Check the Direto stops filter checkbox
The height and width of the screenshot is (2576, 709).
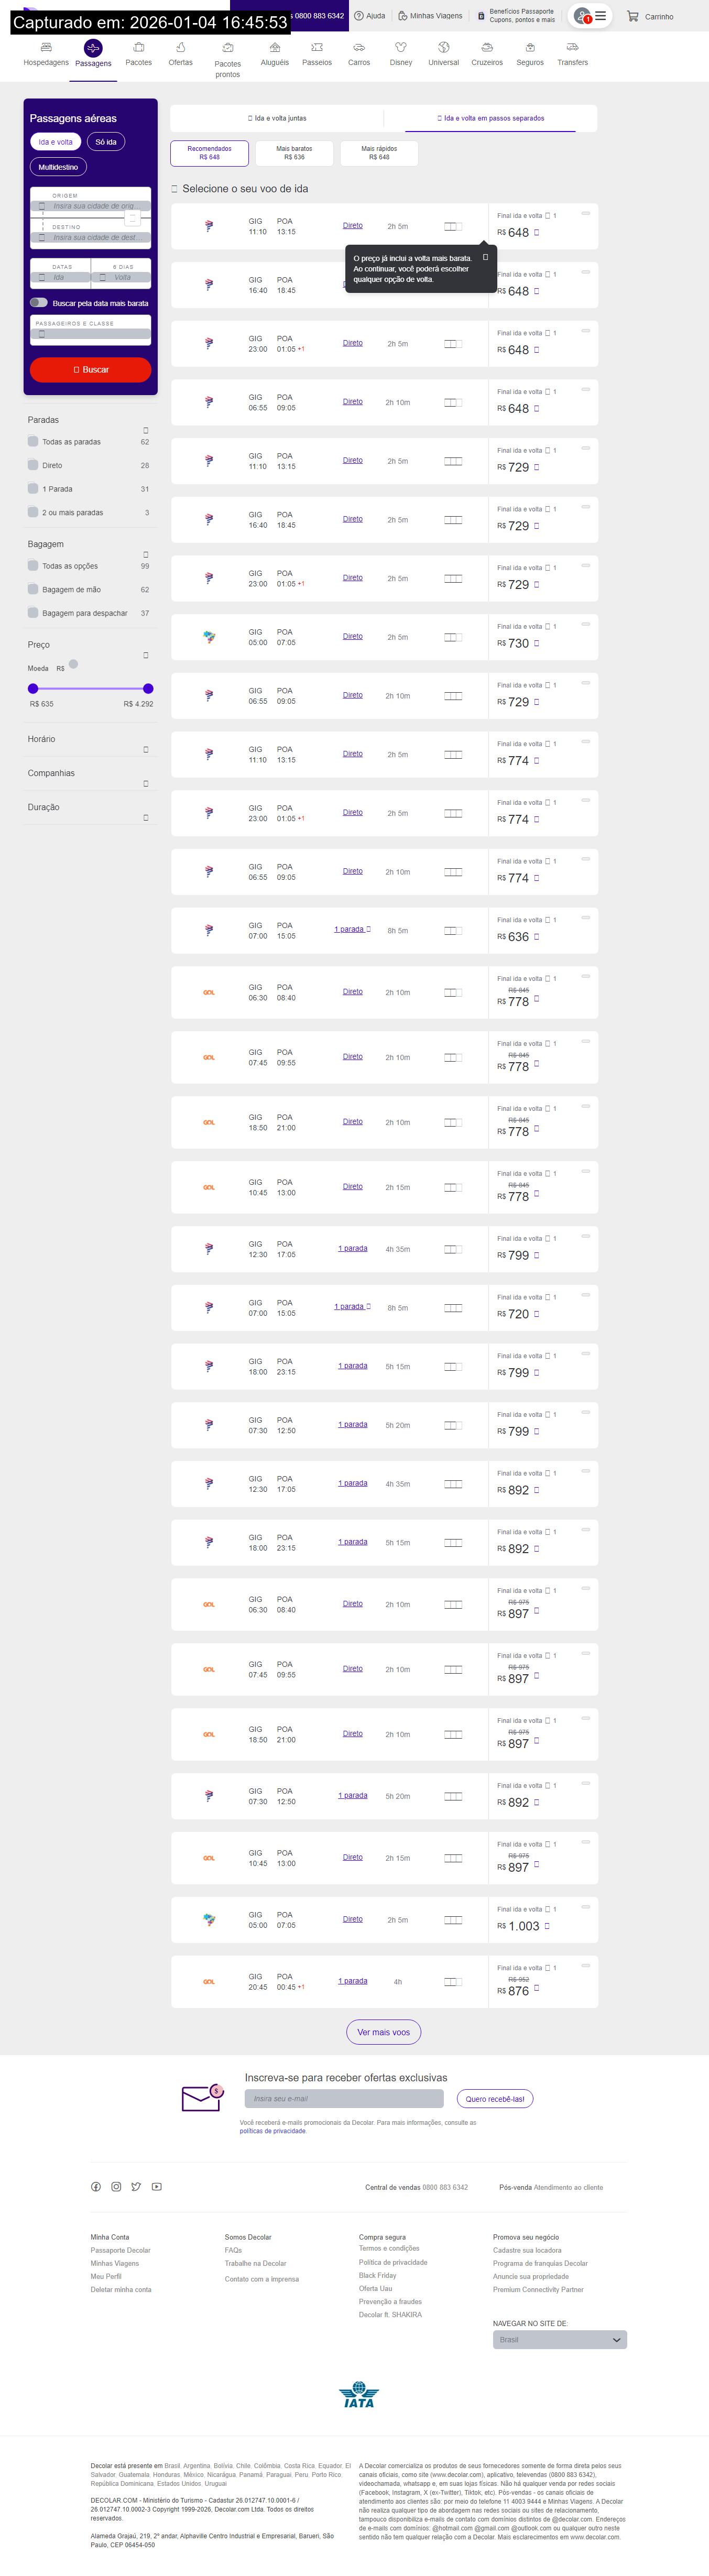coord(33,465)
